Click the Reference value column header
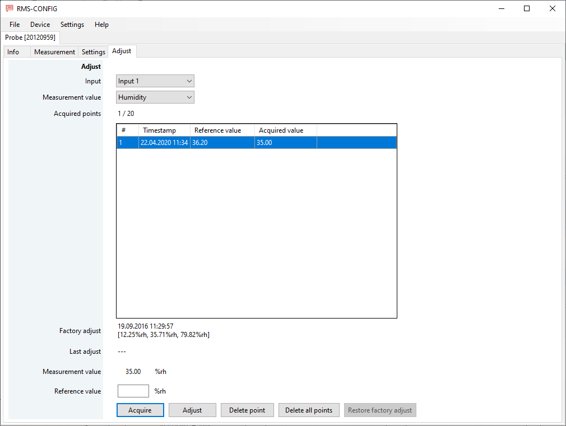The width and height of the screenshot is (566, 426). coord(222,130)
